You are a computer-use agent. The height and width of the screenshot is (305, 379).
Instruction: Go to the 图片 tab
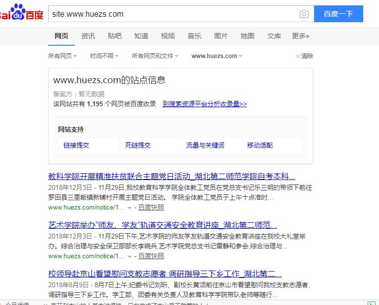click(x=221, y=36)
